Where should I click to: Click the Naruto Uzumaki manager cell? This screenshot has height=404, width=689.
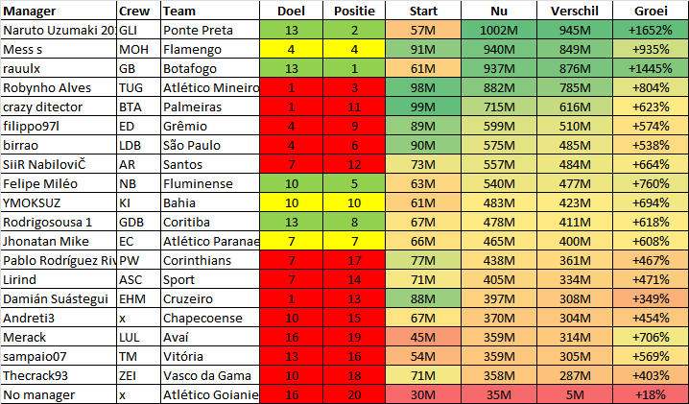click(x=59, y=30)
